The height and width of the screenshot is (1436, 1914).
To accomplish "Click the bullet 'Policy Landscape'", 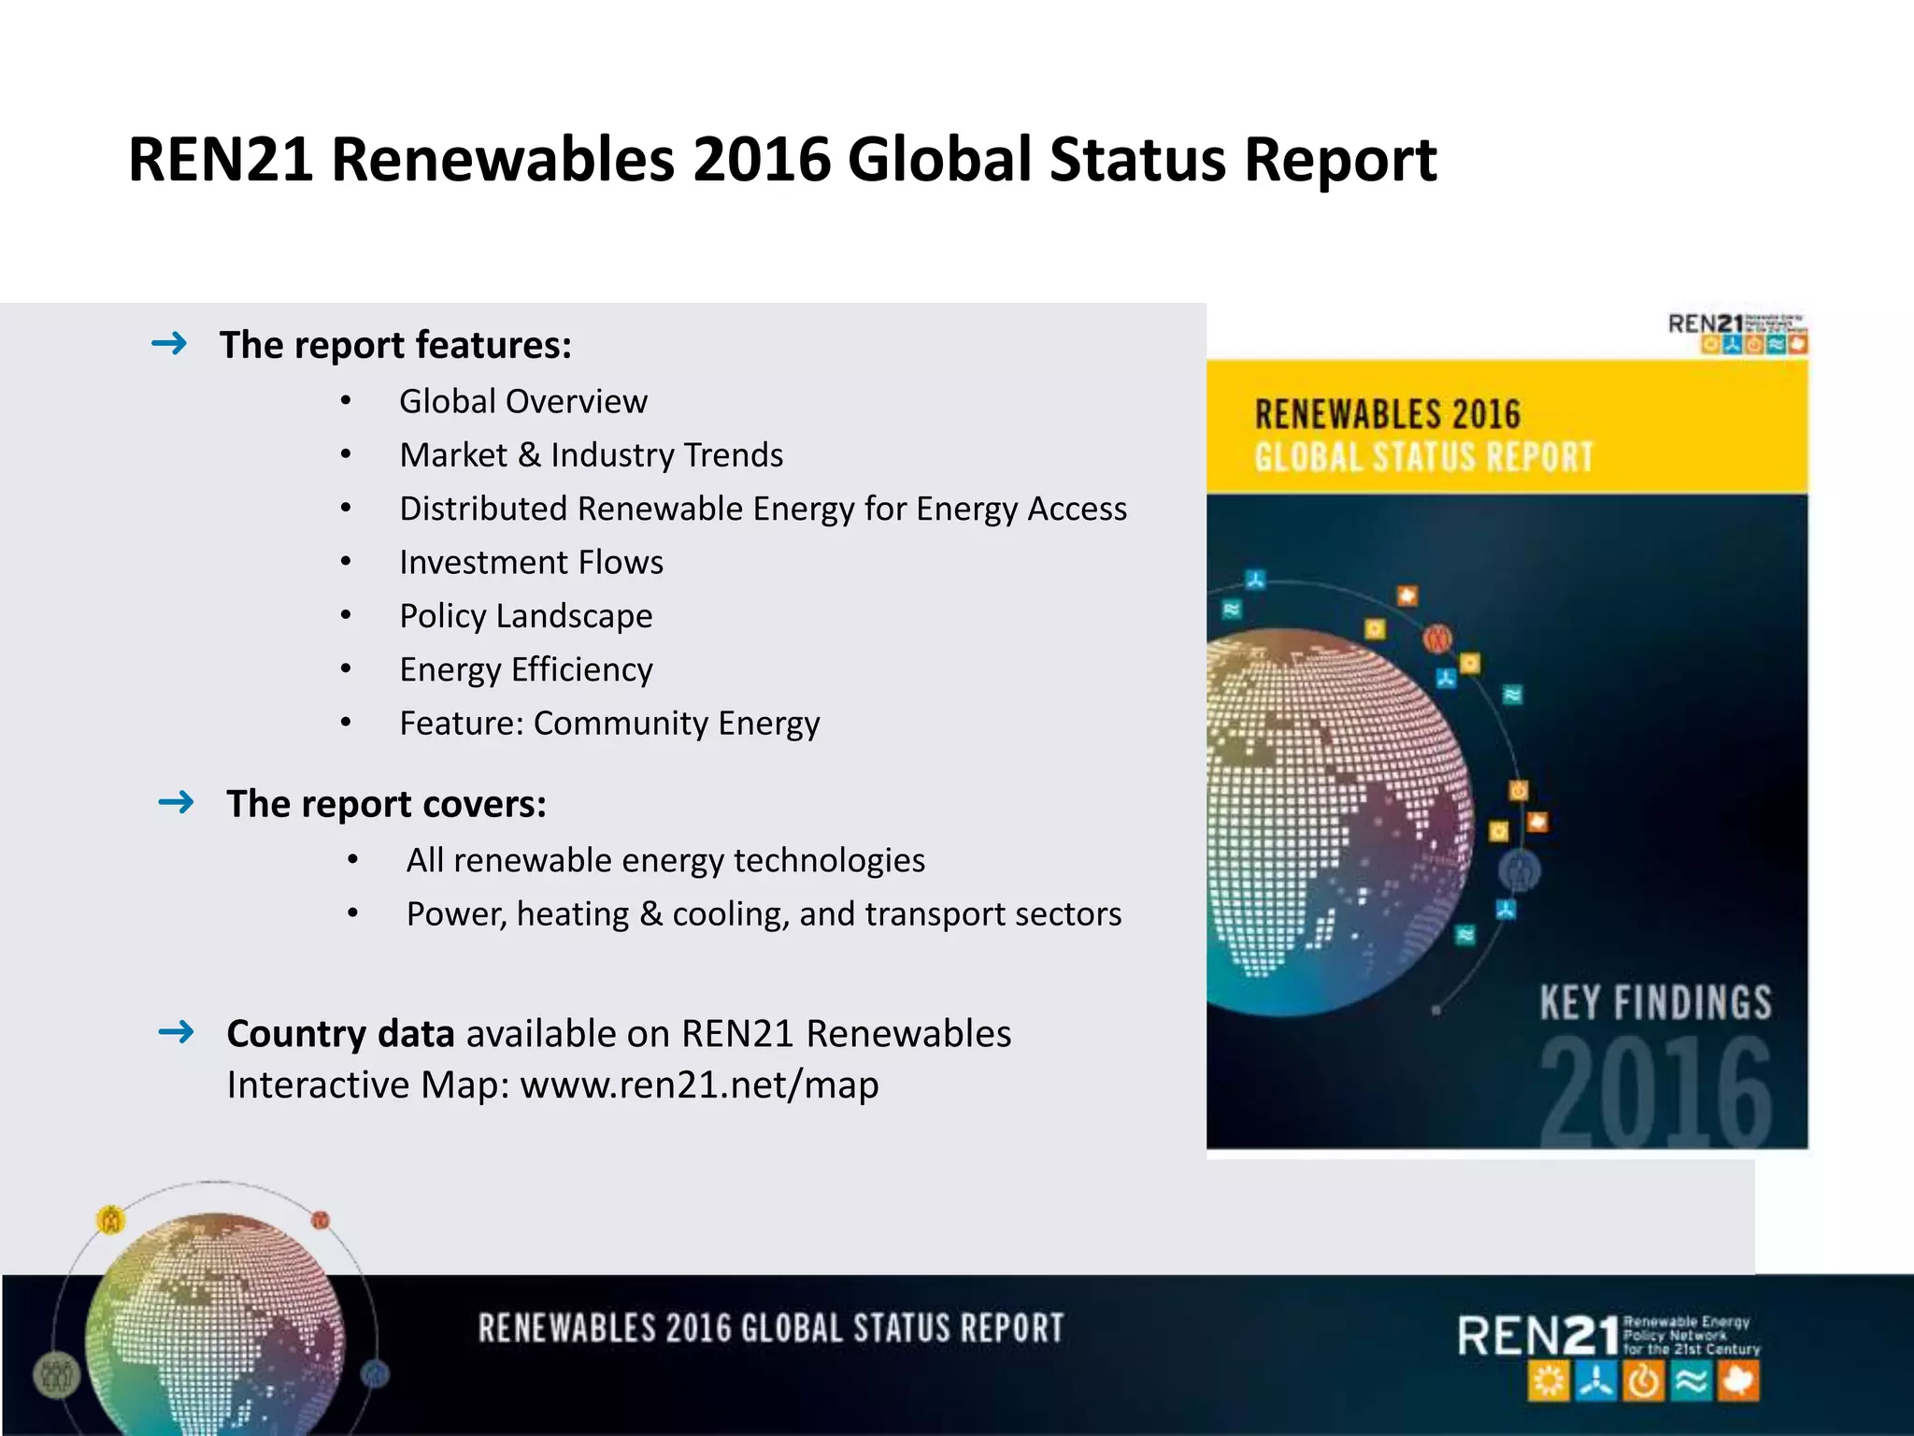I will click(526, 617).
